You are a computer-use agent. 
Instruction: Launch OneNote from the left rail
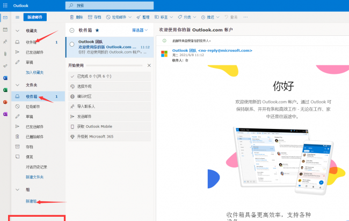pos(5,114)
